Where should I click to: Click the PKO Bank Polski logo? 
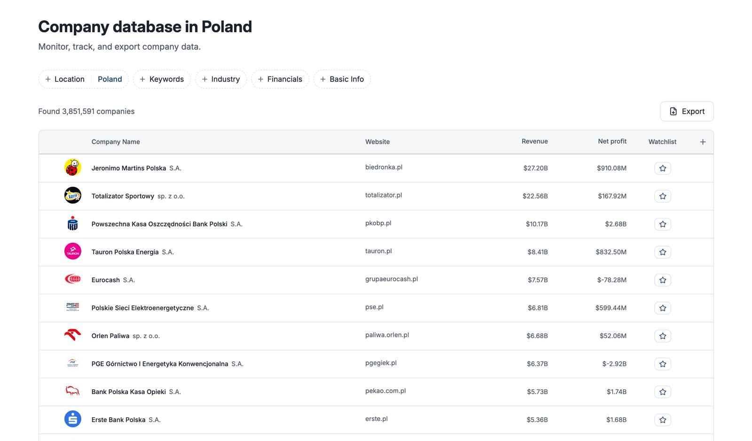73,224
